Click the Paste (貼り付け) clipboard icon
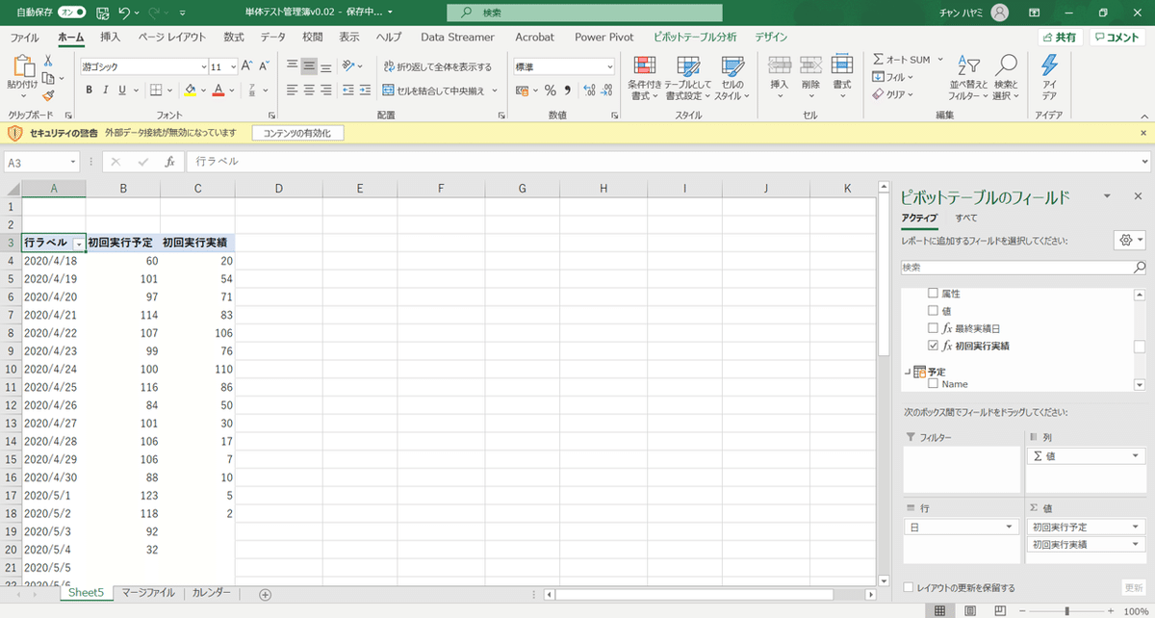 pos(22,67)
